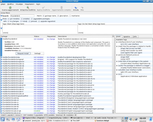Viewport: 153px width, 122px height.
Task: Open the snapshot25.png taskbar entry
Action: point(58,118)
